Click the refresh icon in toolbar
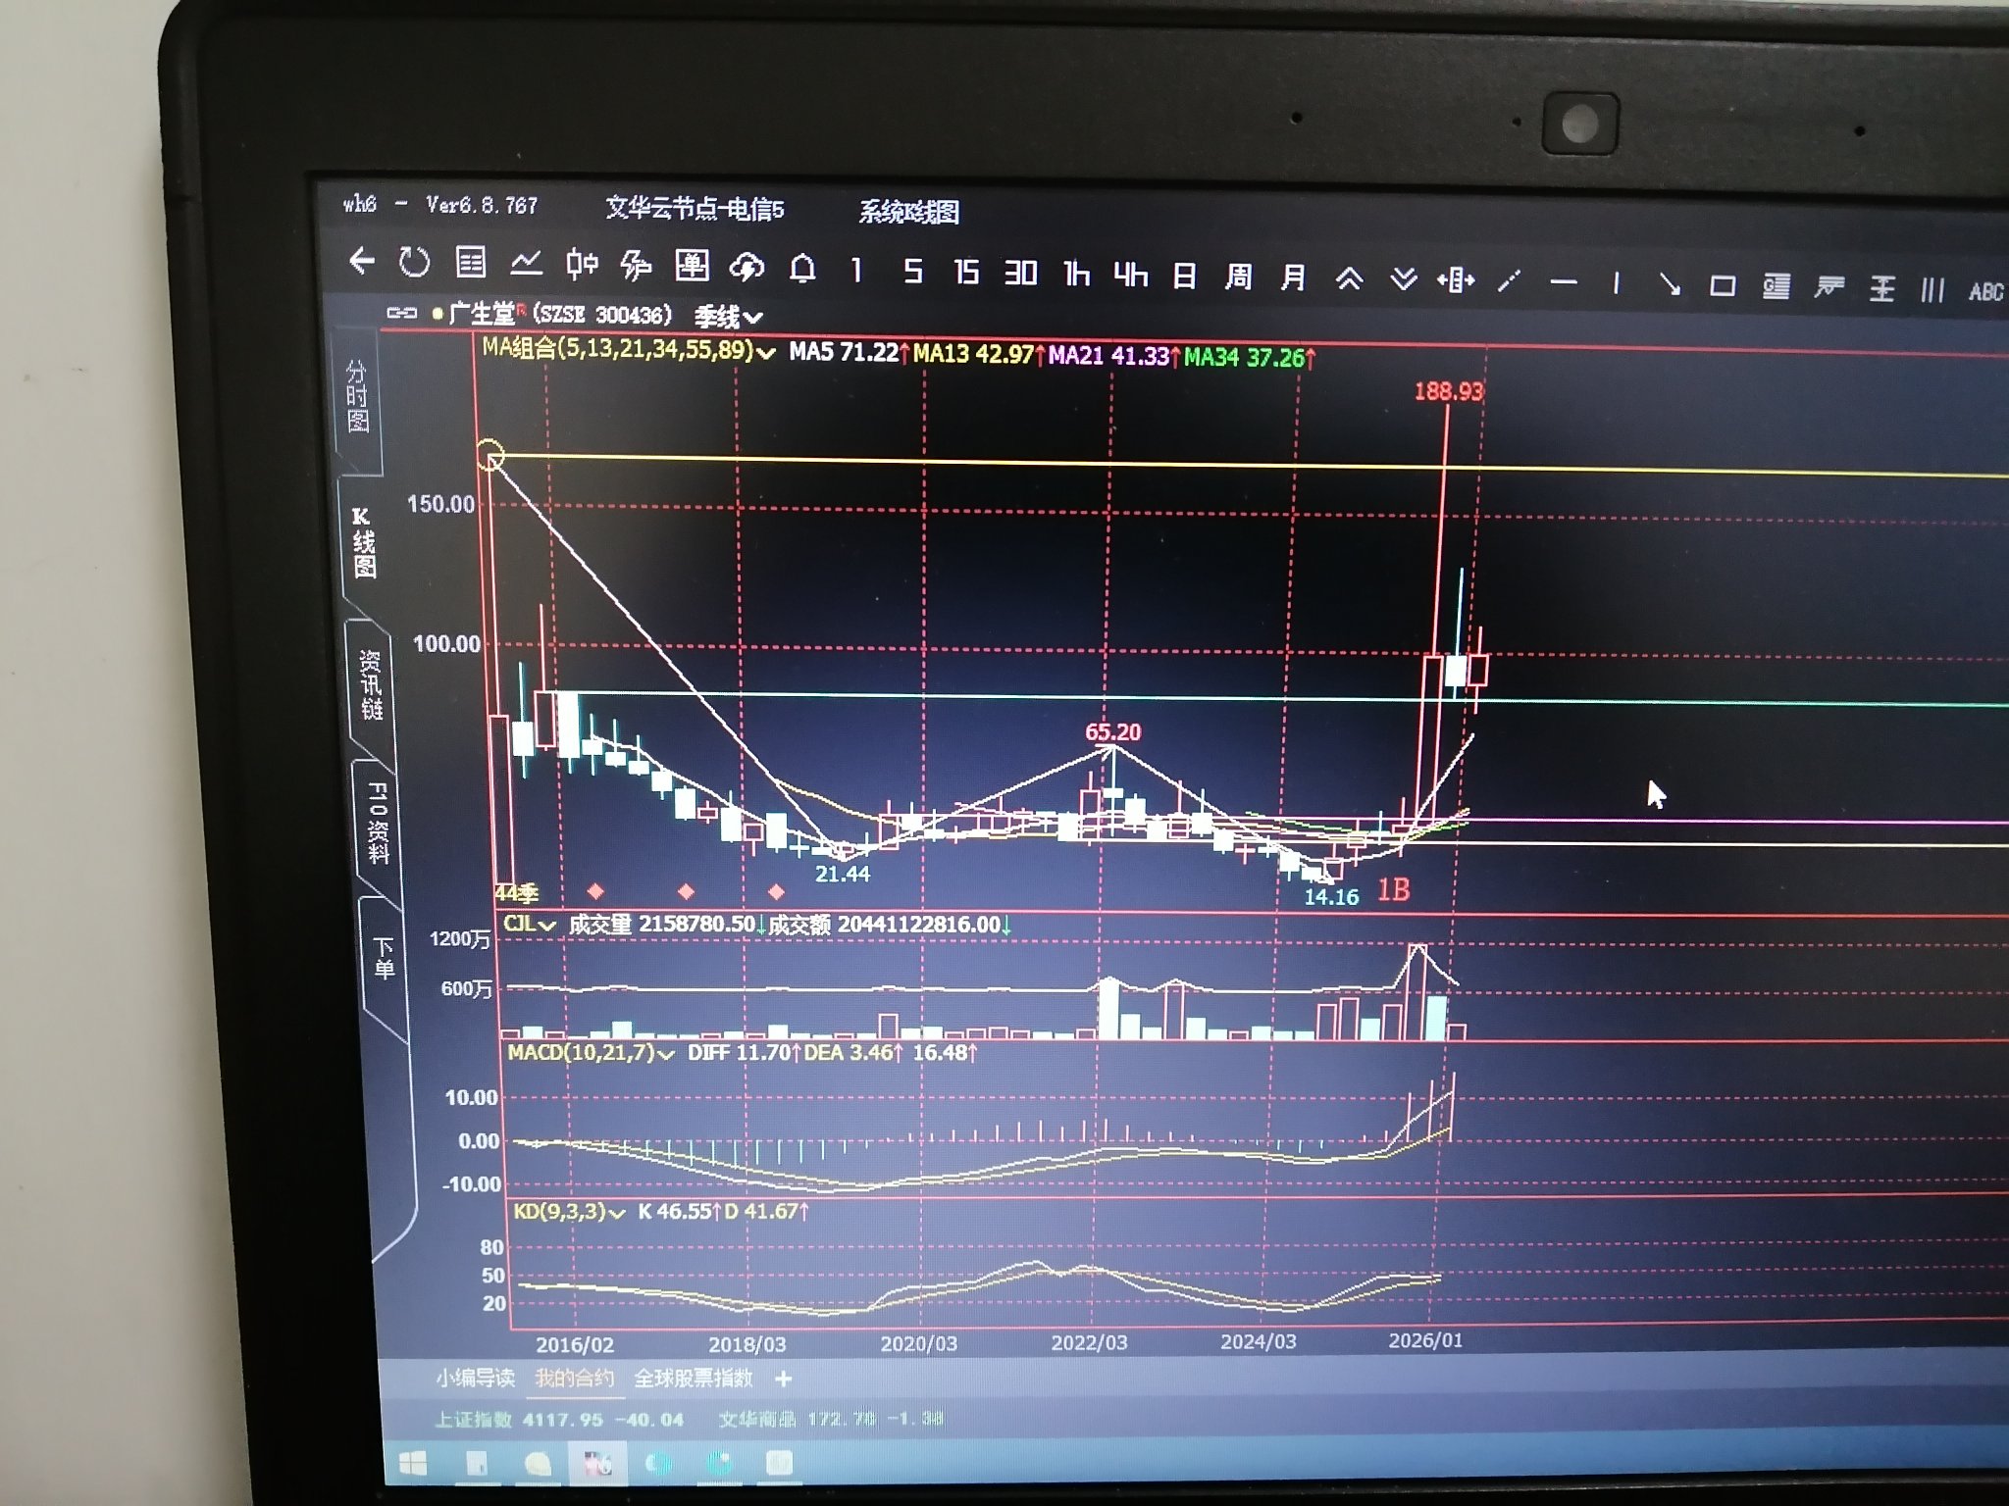Viewport: 2009px width, 1506px height. point(414,262)
